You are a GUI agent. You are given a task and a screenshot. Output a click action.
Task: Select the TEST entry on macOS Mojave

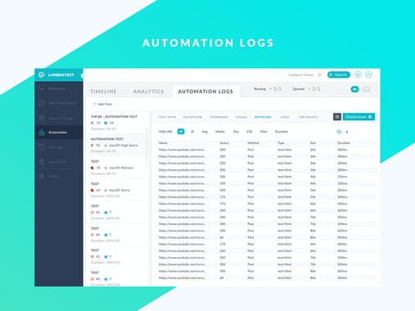[x=116, y=167]
